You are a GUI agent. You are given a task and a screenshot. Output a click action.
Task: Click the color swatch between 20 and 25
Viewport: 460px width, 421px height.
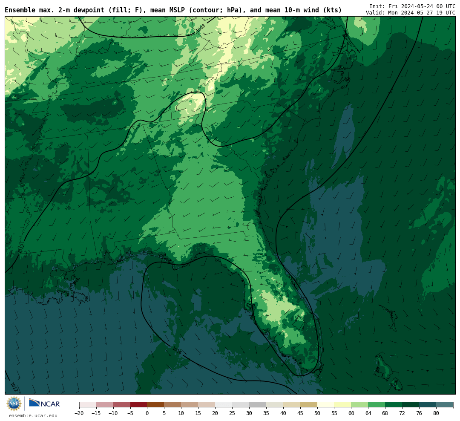click(x=224, y=405)
